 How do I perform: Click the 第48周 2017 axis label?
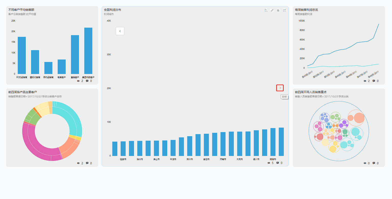373,74
